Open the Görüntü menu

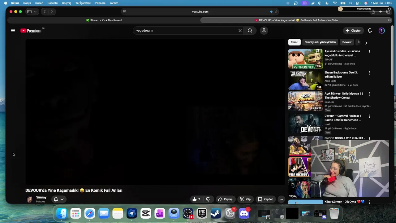52,3
